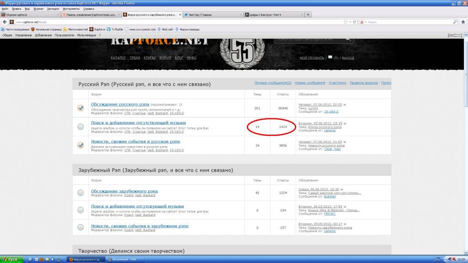Bookmark this page with the star icon
Image resolution: width=468 pixels, height=263 pixels.
(346, 22)
